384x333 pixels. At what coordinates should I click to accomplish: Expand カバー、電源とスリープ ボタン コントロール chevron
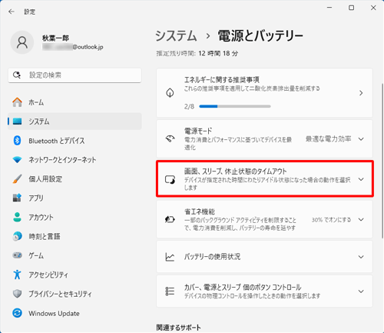361,291
